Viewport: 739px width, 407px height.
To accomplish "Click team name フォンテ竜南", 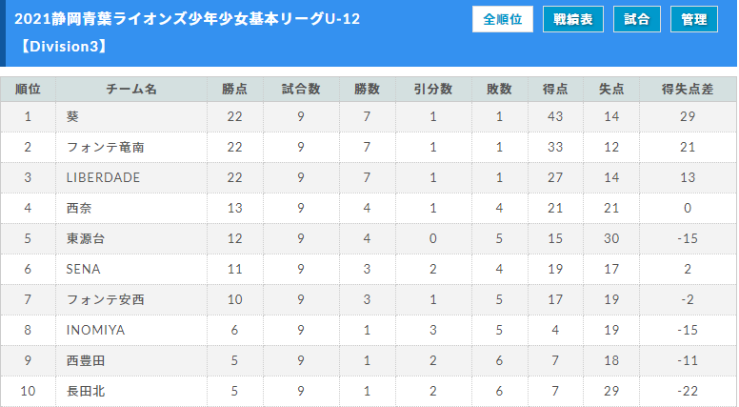I will (105, 147).
